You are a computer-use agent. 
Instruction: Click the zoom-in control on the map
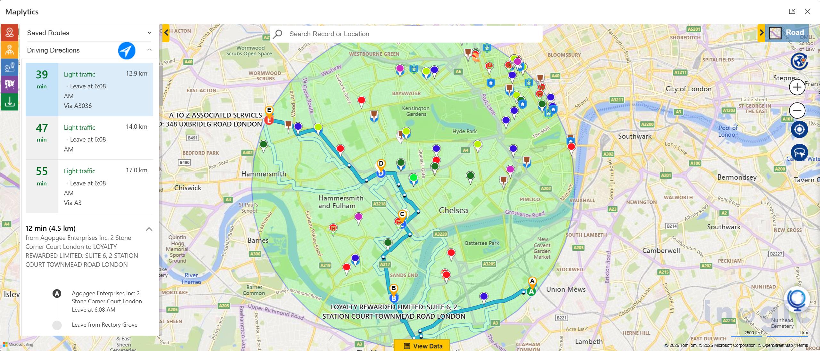click(798, 87)
